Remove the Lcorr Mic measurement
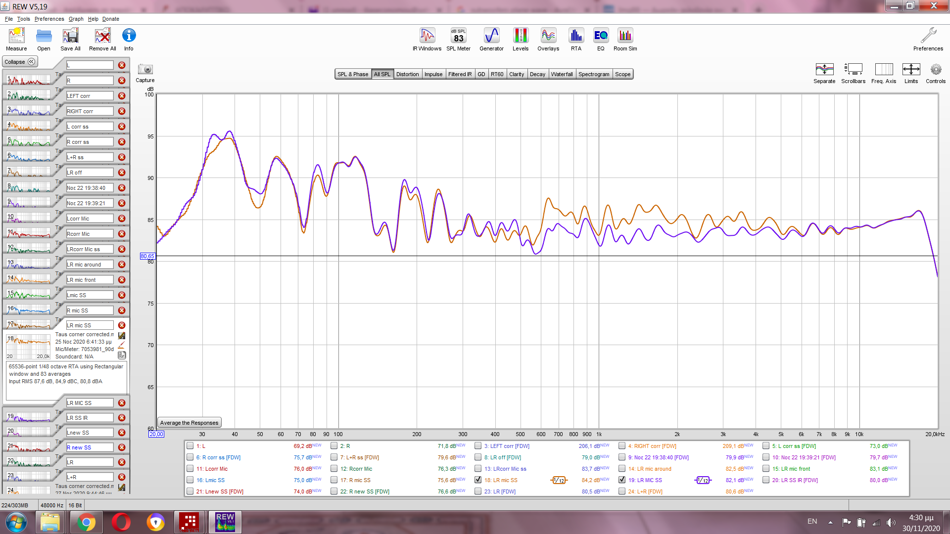 [x=122, y=219]
